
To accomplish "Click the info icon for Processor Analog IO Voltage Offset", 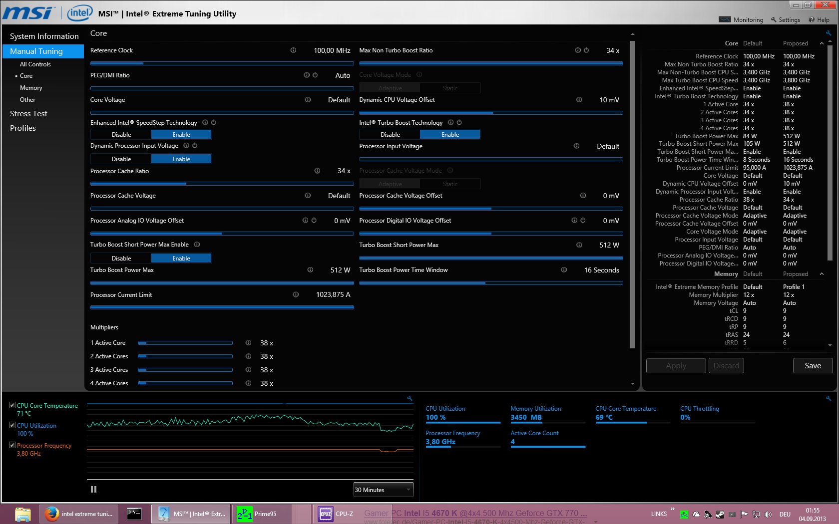I will tap(305, 220).
